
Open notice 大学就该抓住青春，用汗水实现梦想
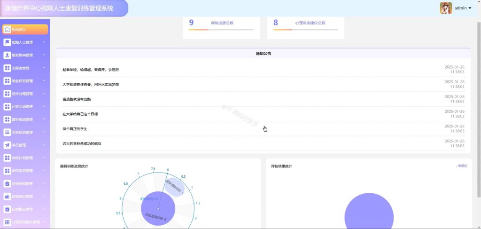91,85
